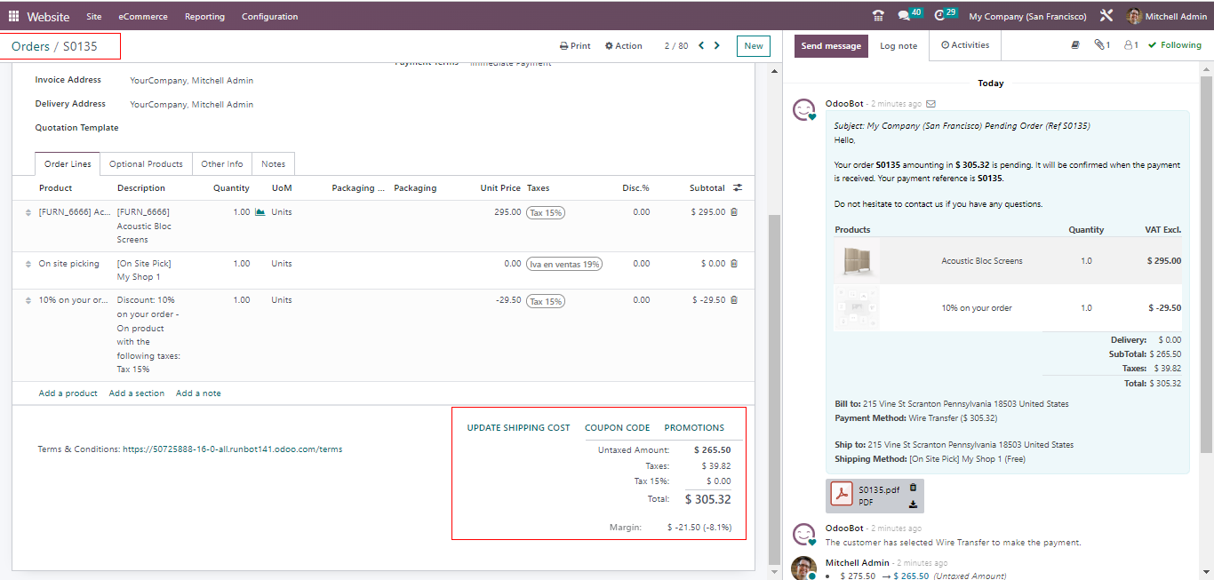Expand the Mitchell Admin user menu
The width and height of the screenshot is (1214, 580).
click(x=1166, y=16)
